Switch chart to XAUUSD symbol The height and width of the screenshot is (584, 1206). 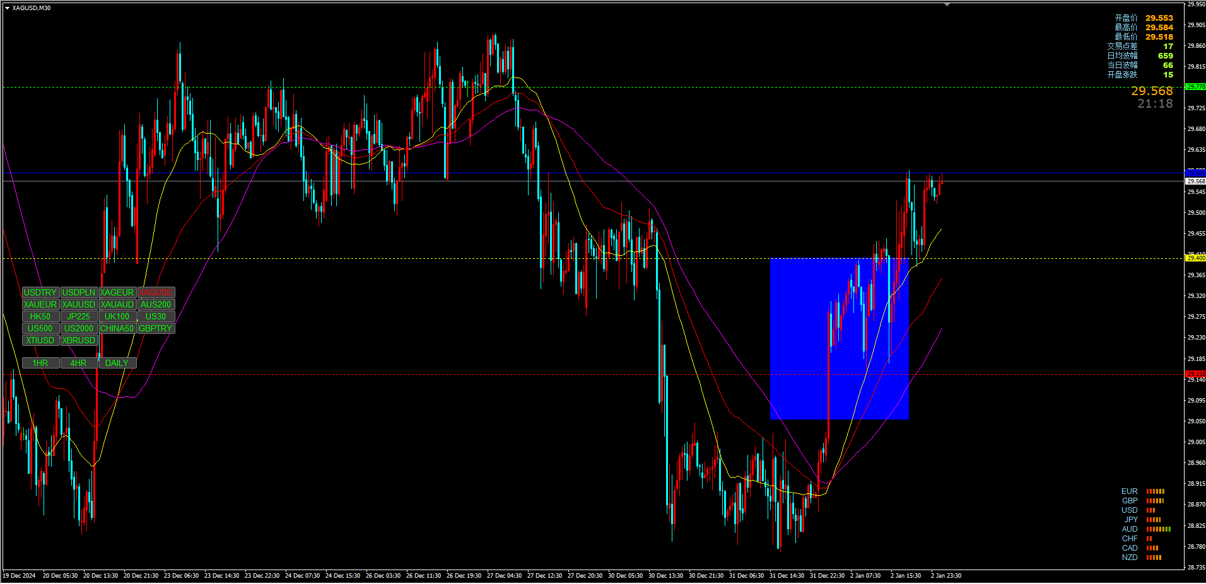coord(79,304)
